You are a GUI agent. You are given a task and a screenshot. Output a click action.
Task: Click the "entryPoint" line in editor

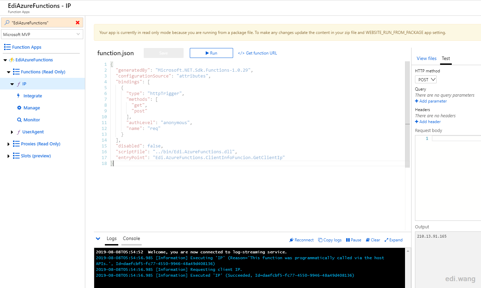[200, 157]
